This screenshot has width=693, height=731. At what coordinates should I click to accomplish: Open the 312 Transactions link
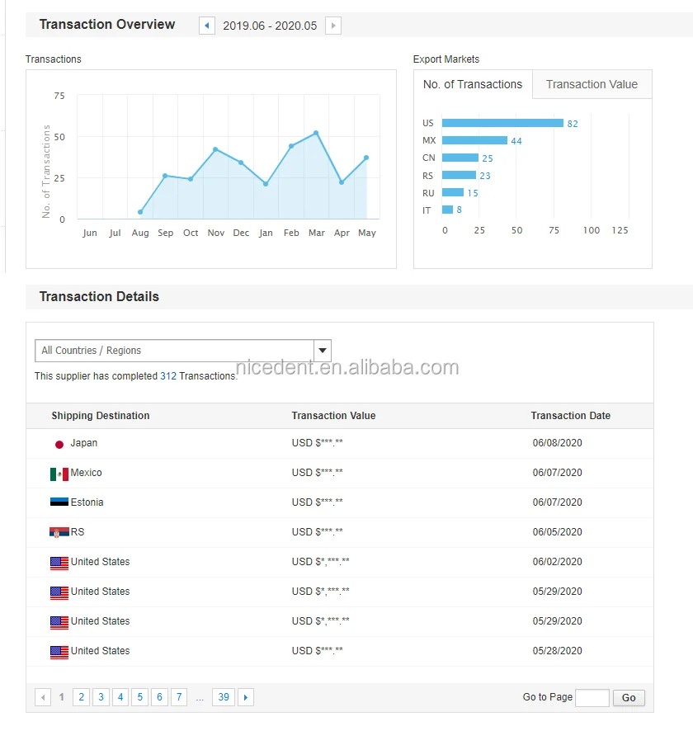pyautogui.click(x=168, y=376)
